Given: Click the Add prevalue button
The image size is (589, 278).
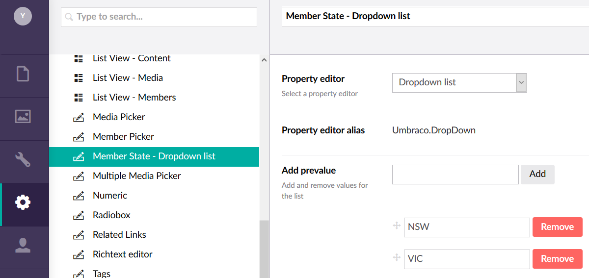Looking at the screenshot, I should click(x=537, y=174).
